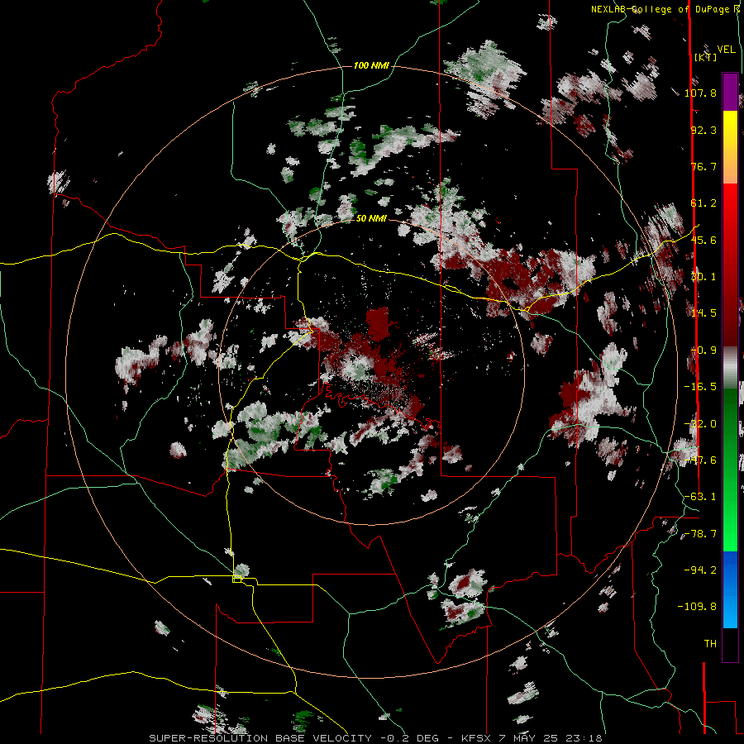The width and height of the screenshot is (744, 744).
Task: Click the 30.1 velocity scale value
Action: [x=703, y=277]
